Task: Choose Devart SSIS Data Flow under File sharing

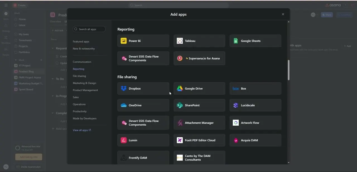Action: point(143,123)
